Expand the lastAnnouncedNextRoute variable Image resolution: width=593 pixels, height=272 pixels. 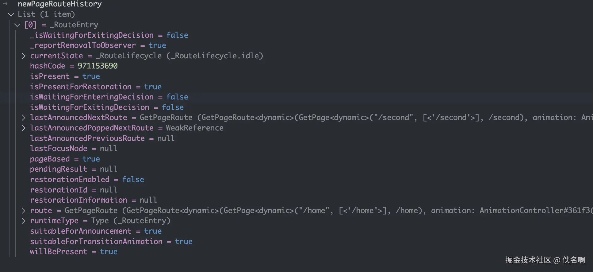24,118
